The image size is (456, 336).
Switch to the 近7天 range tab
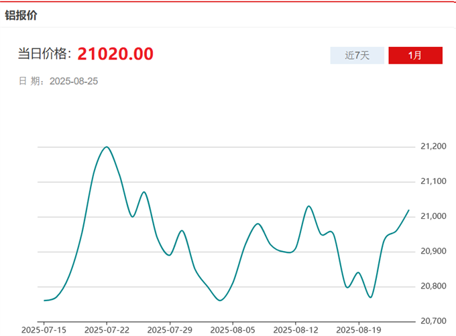pyautogui.click(x=357, y=56)
